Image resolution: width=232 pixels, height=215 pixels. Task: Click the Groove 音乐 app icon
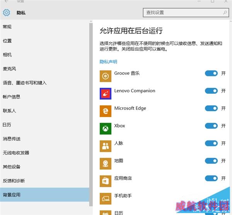pos(105,76)
